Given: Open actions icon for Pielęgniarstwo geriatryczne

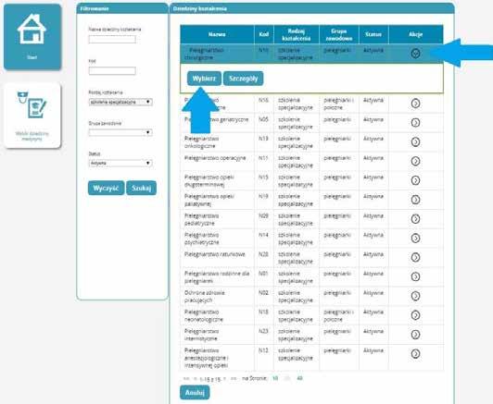Looking at the screenshot, I should pyautogui.click(x=415, y=123).
